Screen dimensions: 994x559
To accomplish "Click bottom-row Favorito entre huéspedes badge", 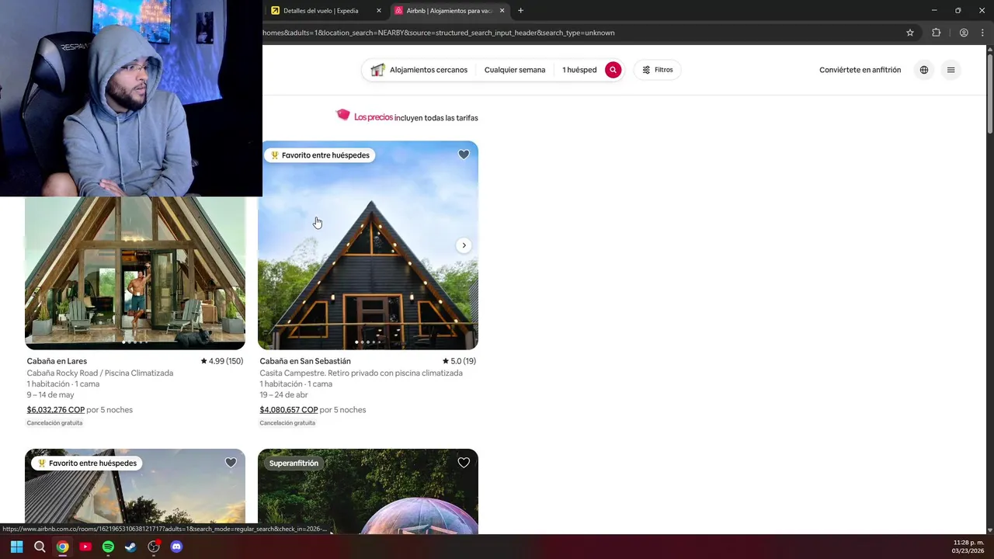I will pos(87,464).
